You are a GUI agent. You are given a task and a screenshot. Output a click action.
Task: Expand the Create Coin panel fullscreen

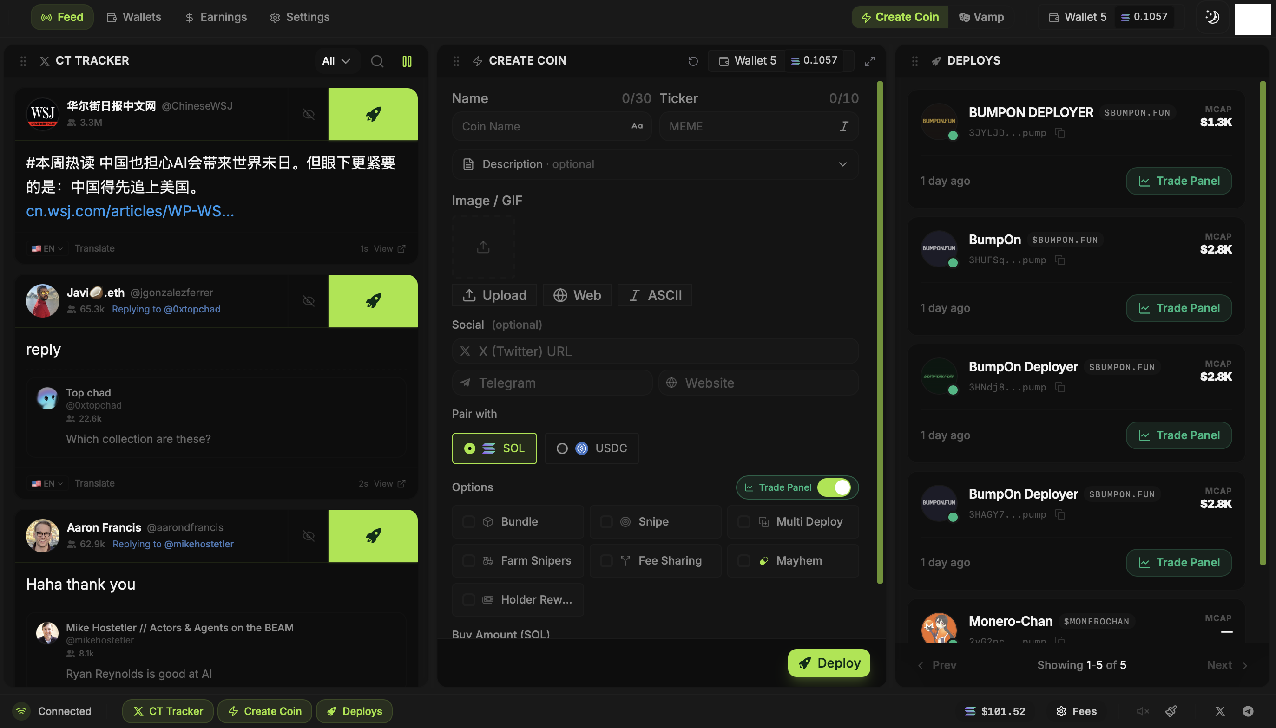[x=870, y=61]
